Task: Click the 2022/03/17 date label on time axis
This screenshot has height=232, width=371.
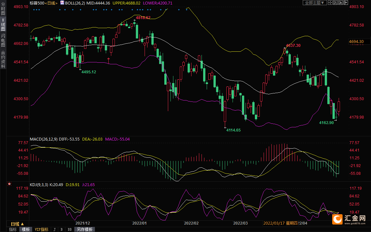Action: point(273,223)
